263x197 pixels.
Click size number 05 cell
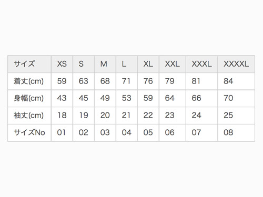click(x=148, y=132)
